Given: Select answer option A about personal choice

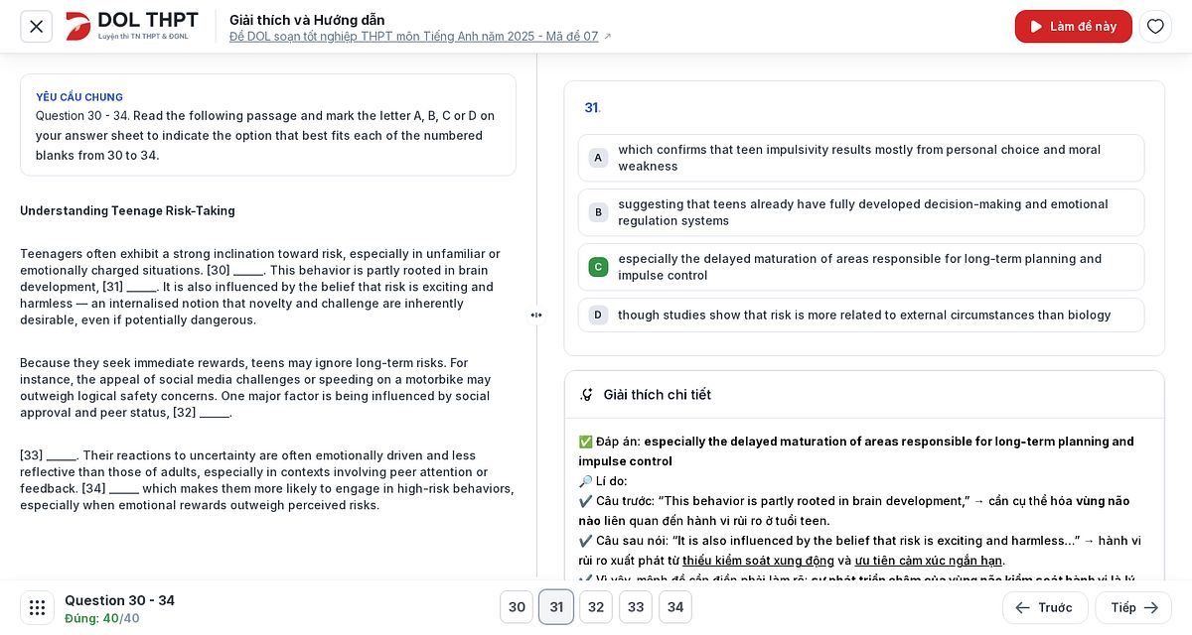Looking at the screenshot, I should [861, 158].
